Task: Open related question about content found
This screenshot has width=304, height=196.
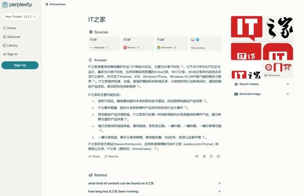Action: (x=121, y=183)
